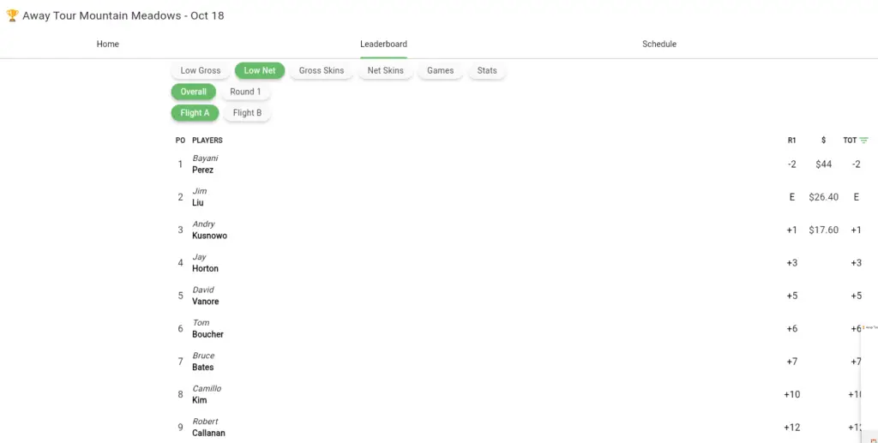View the Stats chip
Screen dimensions: 878x443
[487, 70]
